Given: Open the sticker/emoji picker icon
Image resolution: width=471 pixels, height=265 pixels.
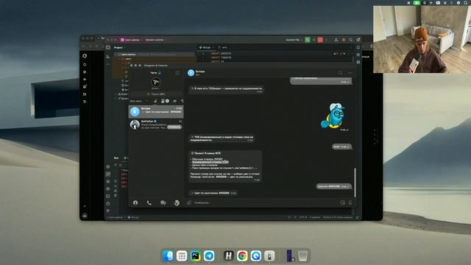Looking at the screenshot, I should [x=342, y=203].
